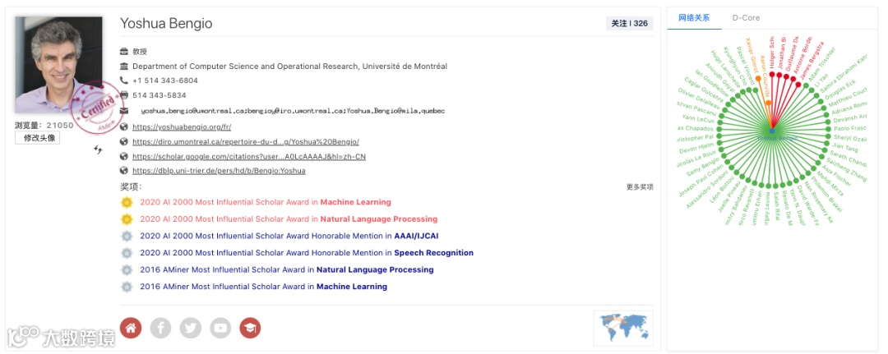The width and height of the screenshot is (888, 354).
Task: Click the globe icon beside dblp link
Action: tap(124, 171)
